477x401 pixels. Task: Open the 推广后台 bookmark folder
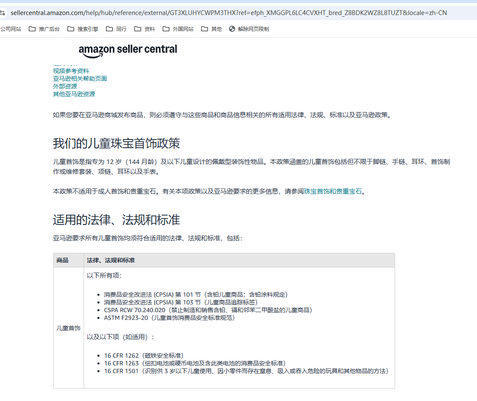[44, 29]
